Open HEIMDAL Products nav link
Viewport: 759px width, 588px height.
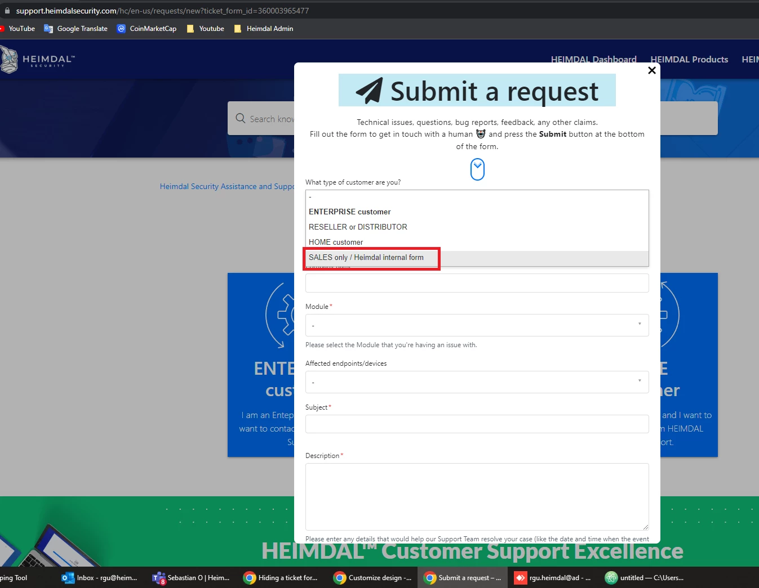click(689, 59)
